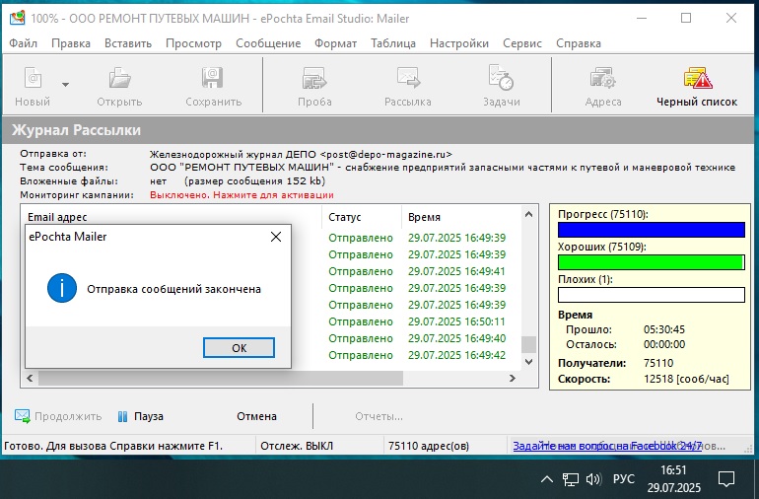Click the Сохранить floppy disk icon
Viewport: 759px width, 499px height.
pos(213,78)
